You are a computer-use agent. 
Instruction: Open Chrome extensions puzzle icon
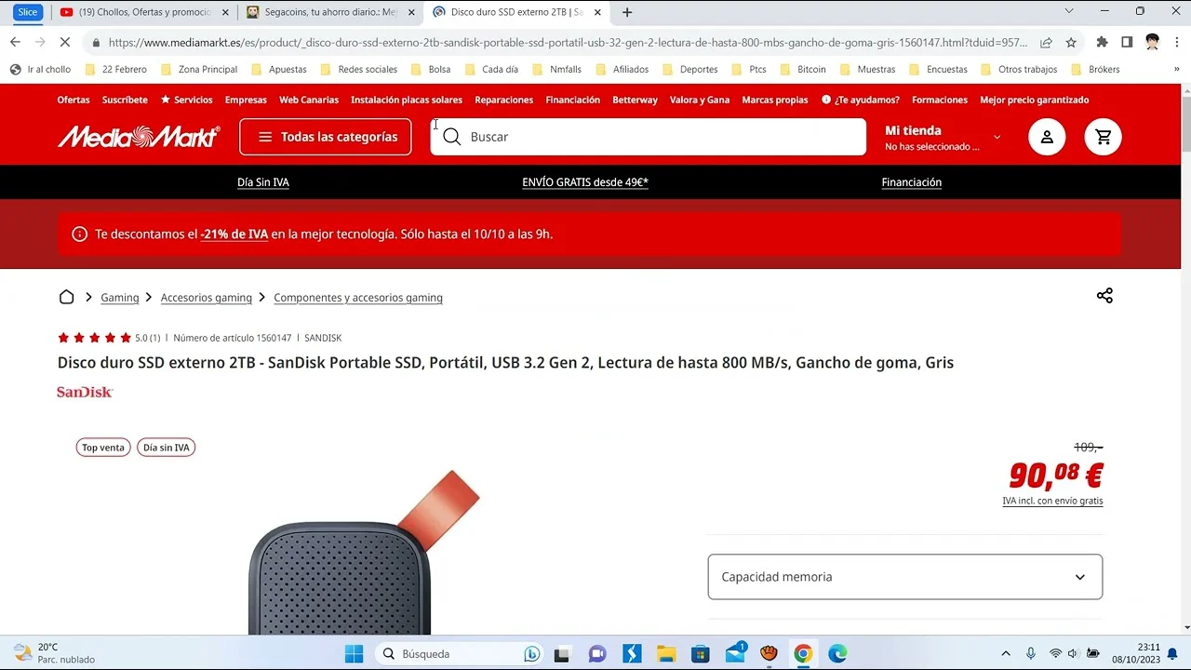pos(1102,42)
